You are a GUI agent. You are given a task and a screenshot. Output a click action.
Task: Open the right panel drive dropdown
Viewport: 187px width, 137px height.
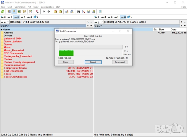pyautogui.click(x=99, y=22)
